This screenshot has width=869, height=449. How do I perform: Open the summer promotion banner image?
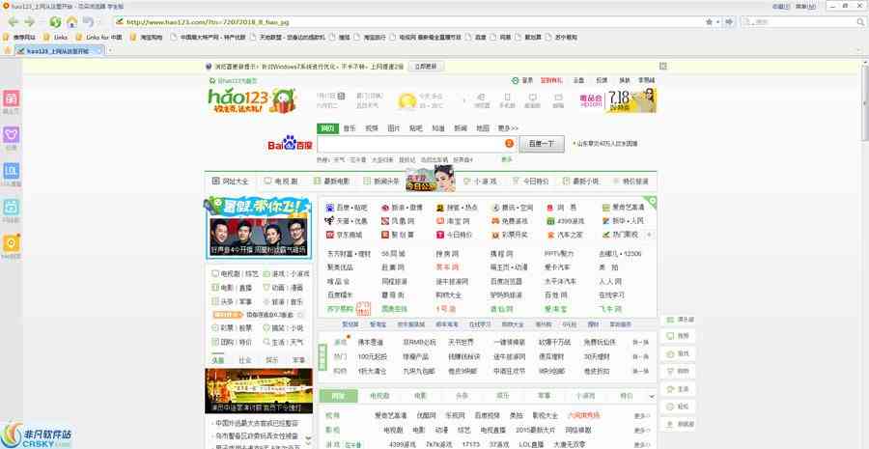click(258, 227)
